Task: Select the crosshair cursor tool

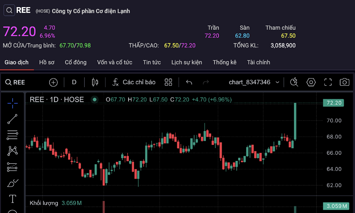Action: coord(13,101)
